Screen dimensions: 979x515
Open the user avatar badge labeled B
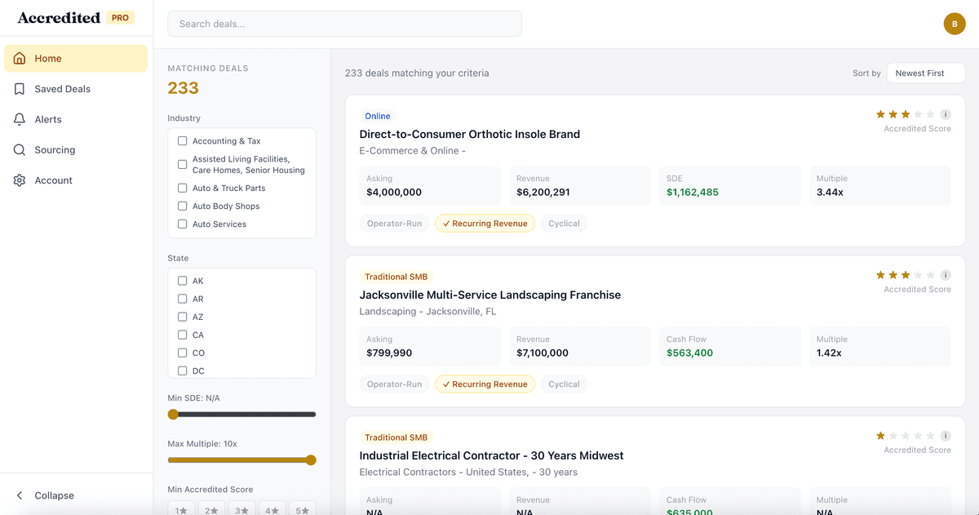coord(955,24)
